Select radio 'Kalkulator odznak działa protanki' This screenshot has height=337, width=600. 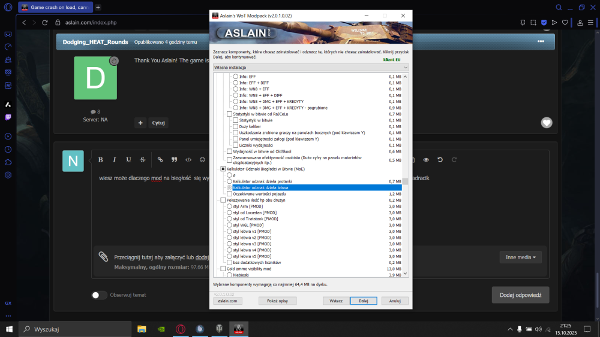[x=229, y=181]
